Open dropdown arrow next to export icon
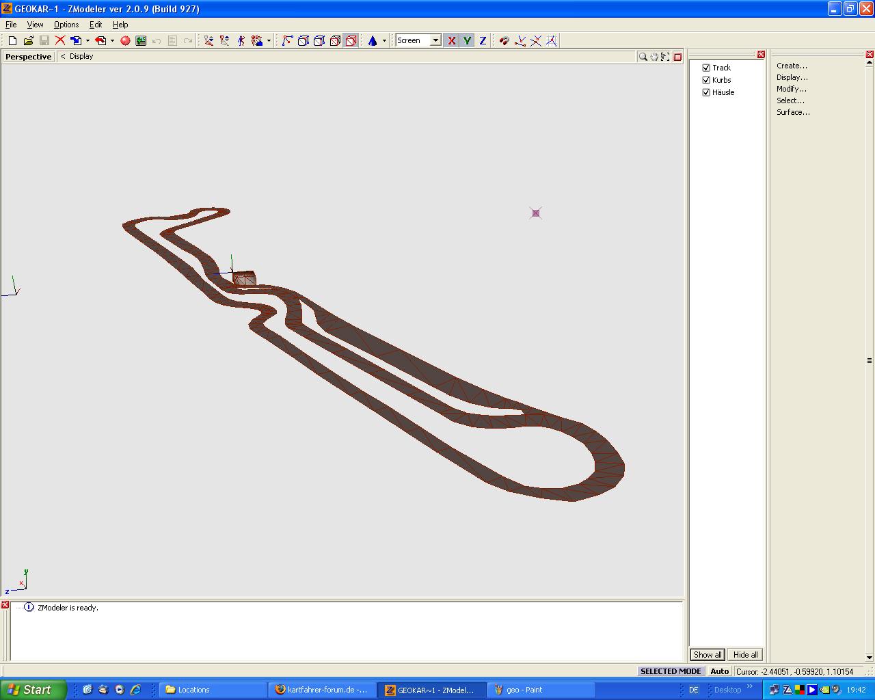Viewport: 875px width, 700px height. [112, 41]
